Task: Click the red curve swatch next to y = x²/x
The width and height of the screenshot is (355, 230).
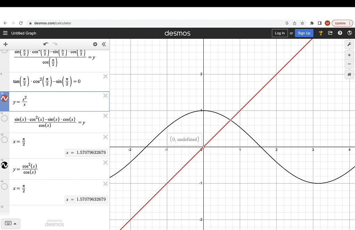Action: (x=5, y=98)
